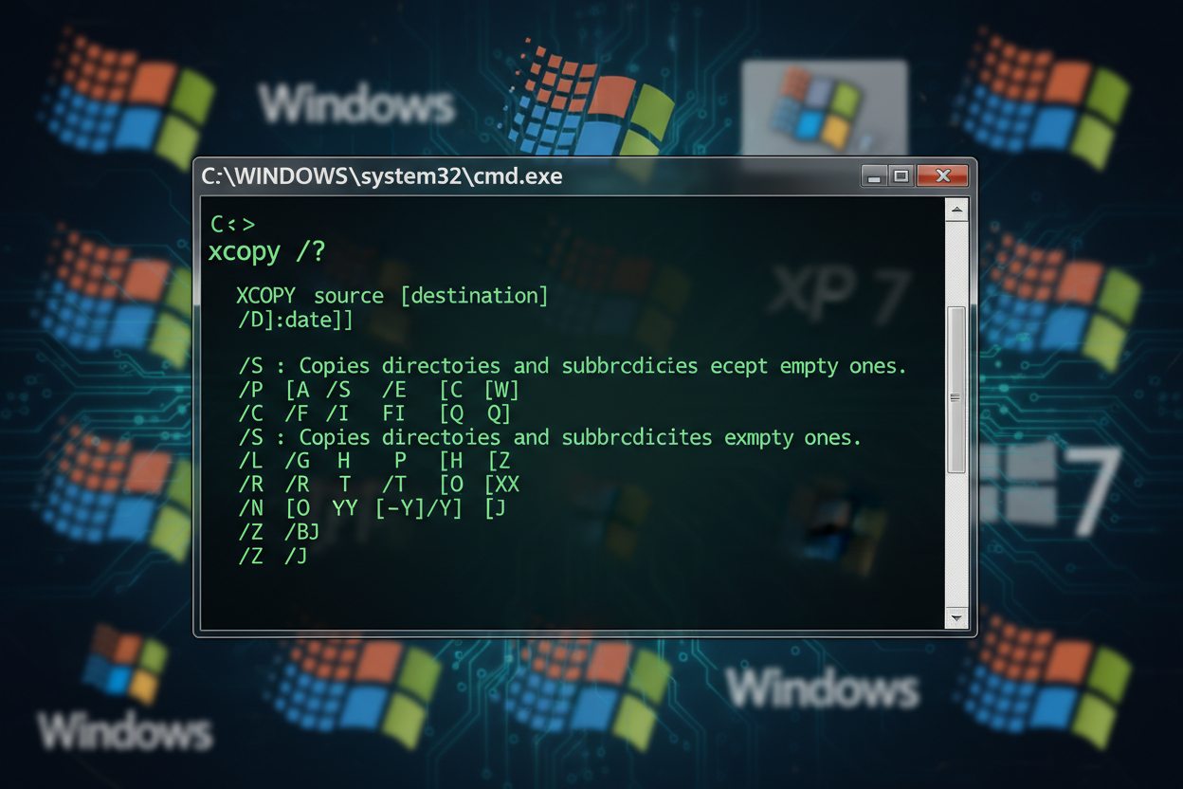Click the line starting with /P [A

tap(378, 390)
